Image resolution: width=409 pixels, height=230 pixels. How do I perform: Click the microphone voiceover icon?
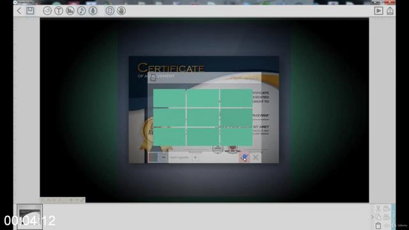pyautogui.click(x=93, y=11)
